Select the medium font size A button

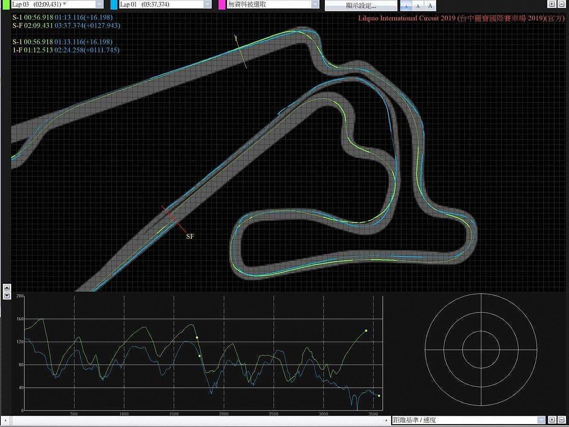coord(418,6)
